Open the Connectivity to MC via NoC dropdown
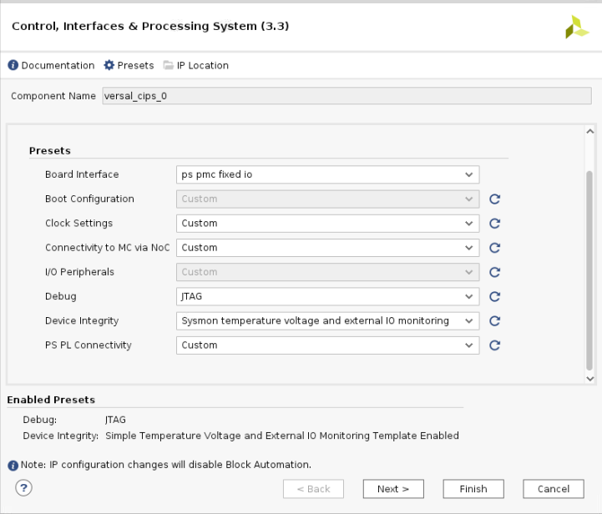Viewport: 602px width, 514px height. (327, 248)
